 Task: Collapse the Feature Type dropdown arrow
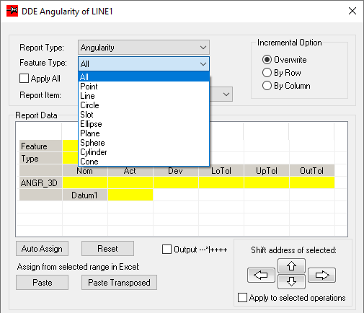coord(203,64)
